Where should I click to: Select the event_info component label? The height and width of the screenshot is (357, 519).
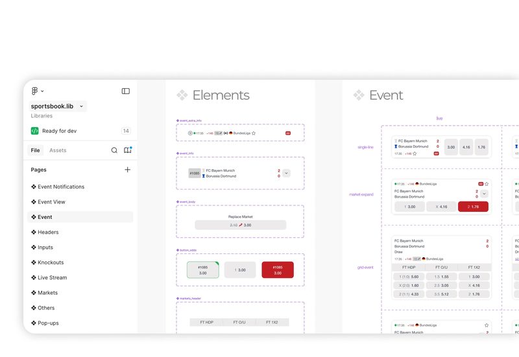coord(185,154)
